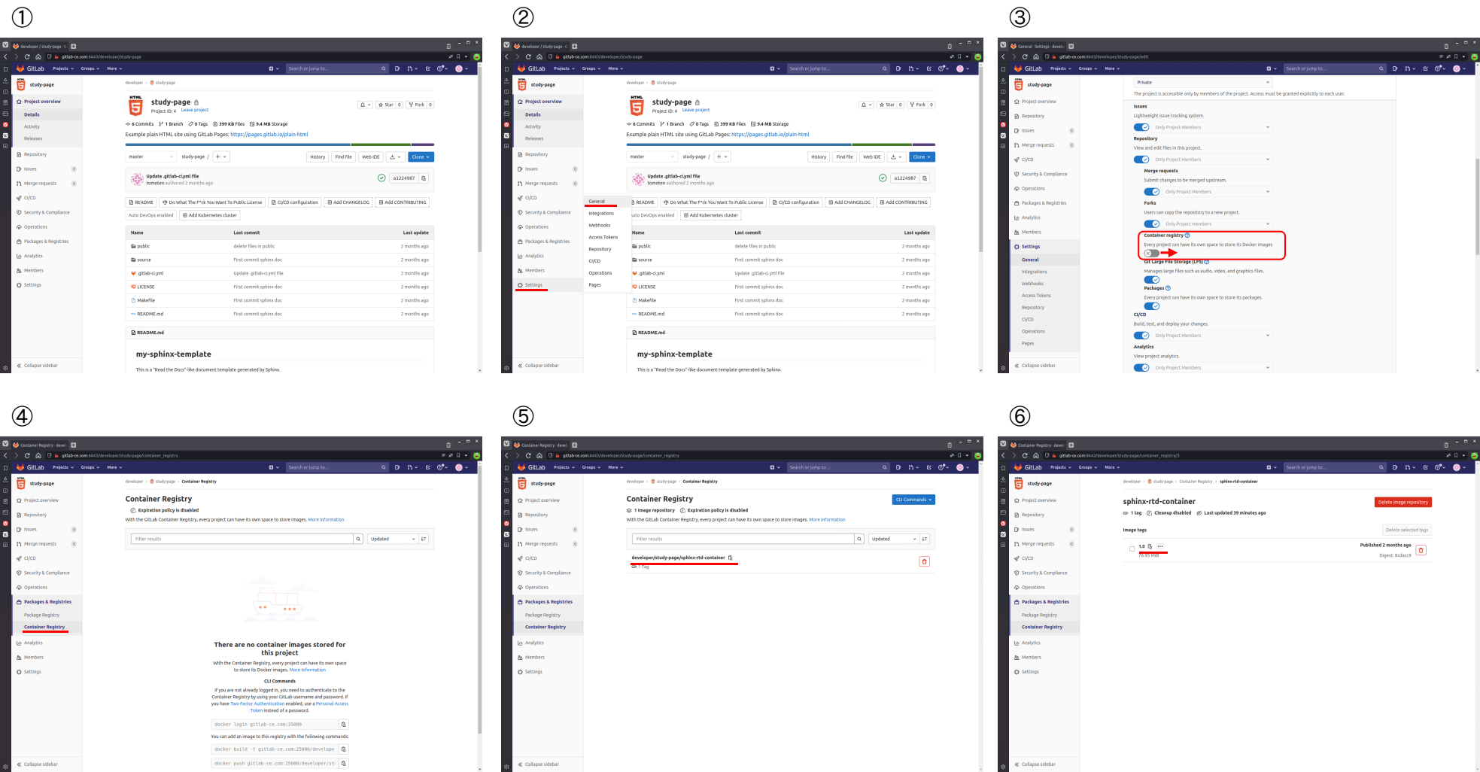Image resolution: width=1480 pixels, height=772 pixels.
Task: Click the pipeline passed check icon
Action: [x=382, y=178]
